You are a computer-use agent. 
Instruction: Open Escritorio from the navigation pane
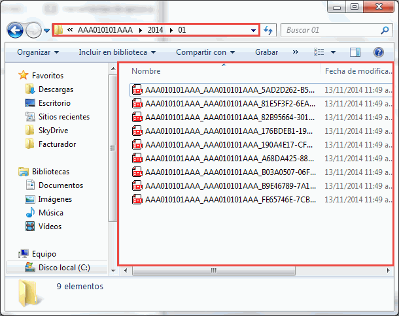(x=54, y=103)
